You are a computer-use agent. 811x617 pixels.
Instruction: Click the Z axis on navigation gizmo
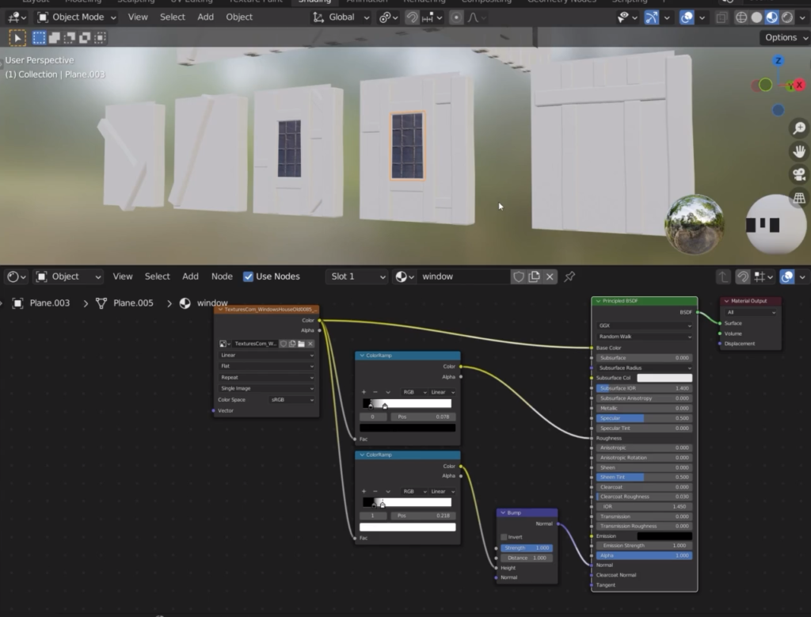(x=778, y=60)
